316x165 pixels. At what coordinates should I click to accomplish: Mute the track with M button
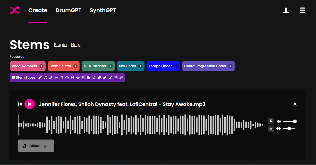(x=271, y=129)
